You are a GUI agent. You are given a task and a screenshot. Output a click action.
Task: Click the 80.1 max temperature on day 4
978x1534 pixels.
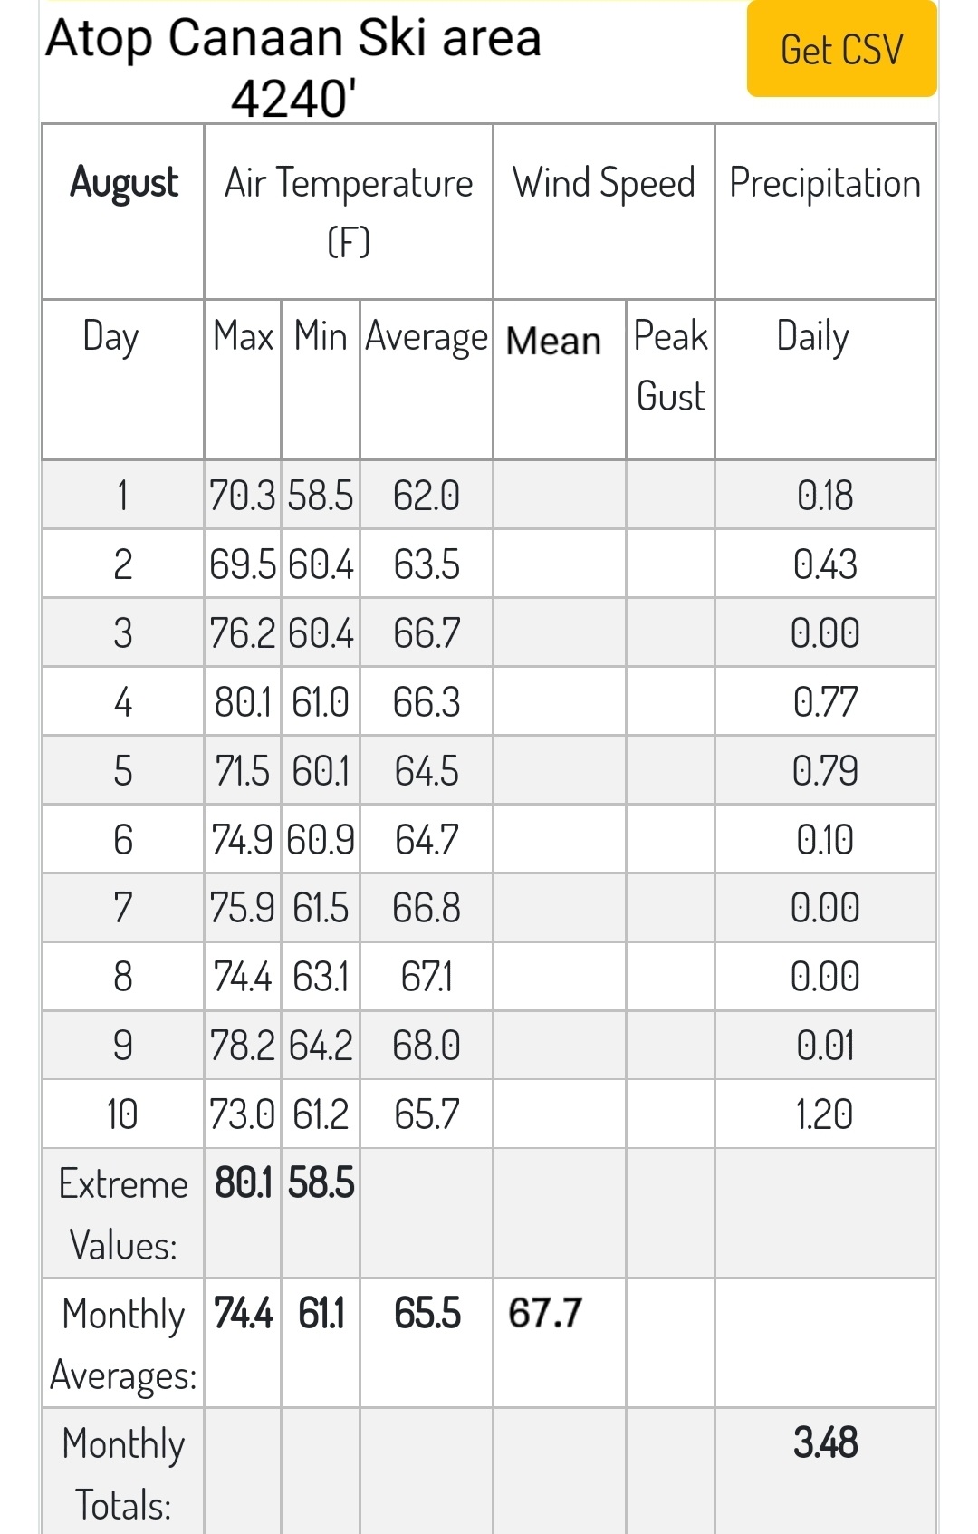pyautogui.click(x=243, y=702)
